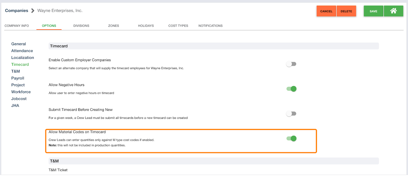Click the Allow Material Codes on Timecard label
The image size is (408, 176).
(x=77, y=132)
